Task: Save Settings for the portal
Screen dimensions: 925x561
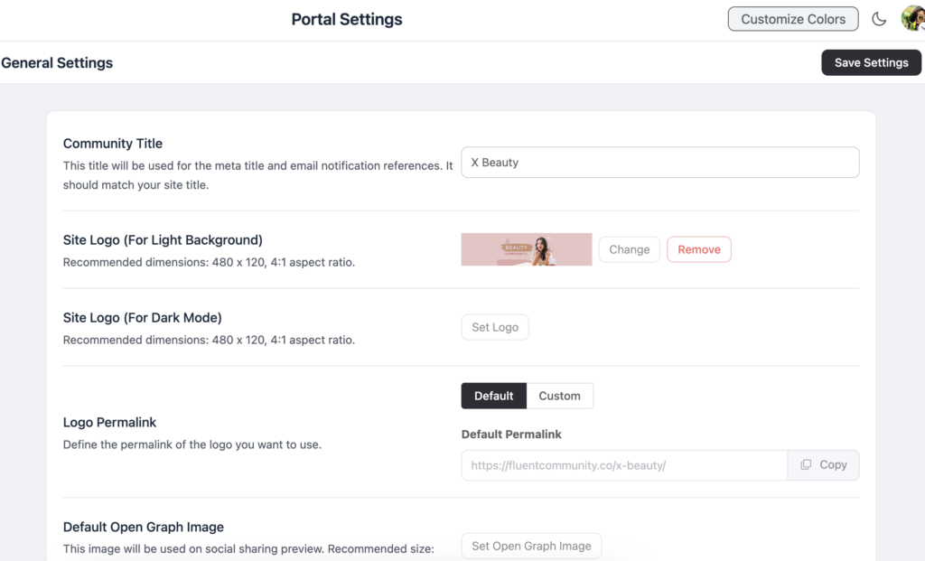Action: click(871, 62)
